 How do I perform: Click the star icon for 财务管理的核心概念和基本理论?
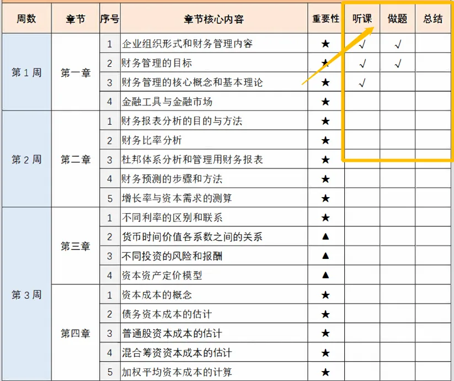pyautogui.click(x=325, y=82)
